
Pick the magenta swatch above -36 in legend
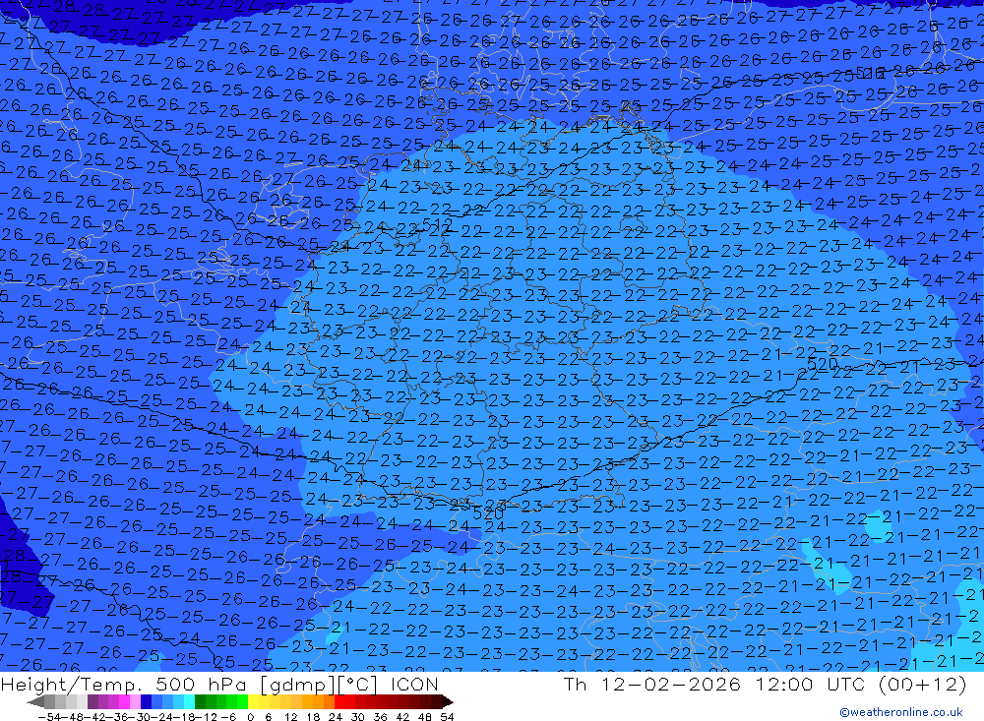tap(124, 702)
